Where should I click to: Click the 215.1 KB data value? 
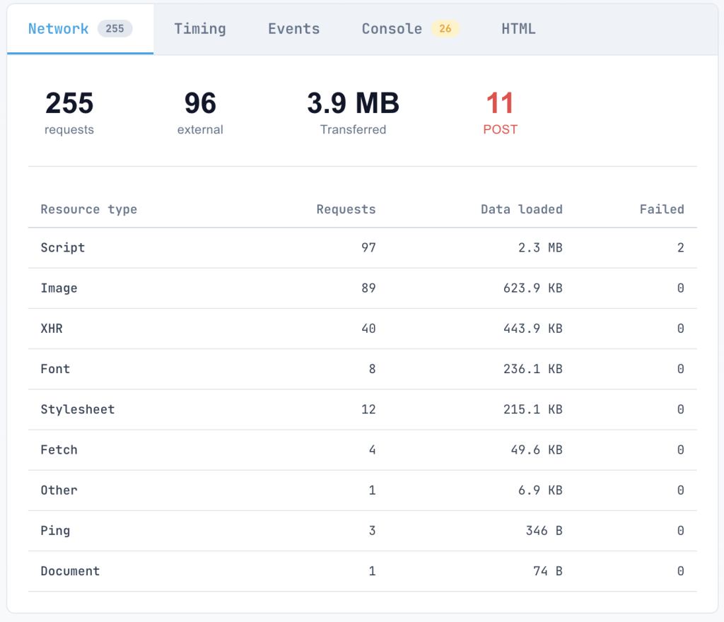pos(533,410)
